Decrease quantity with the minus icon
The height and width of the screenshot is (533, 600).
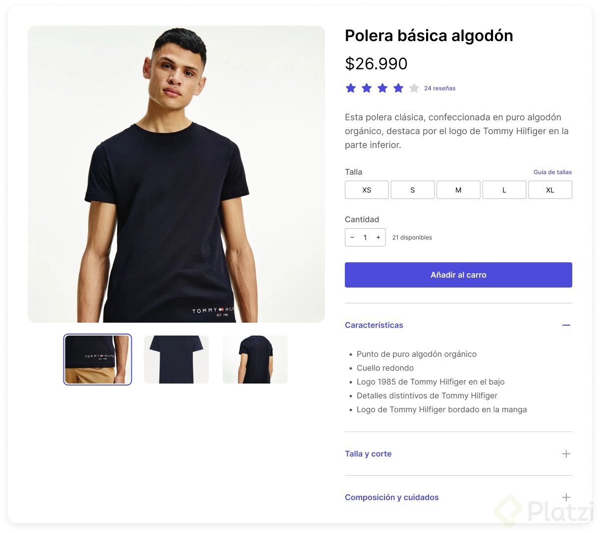pyautogui.click(x=352, y=238)
